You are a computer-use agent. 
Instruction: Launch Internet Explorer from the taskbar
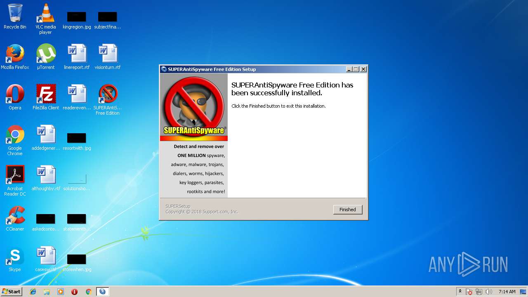click(33, 292)
